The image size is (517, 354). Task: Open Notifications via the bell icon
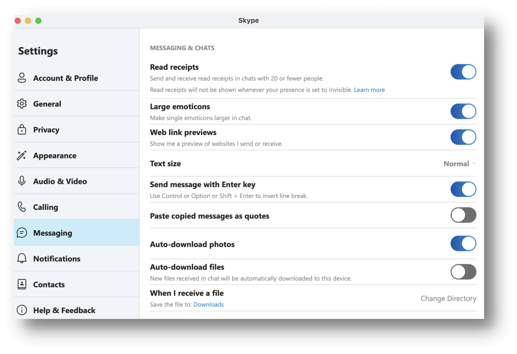21,258
